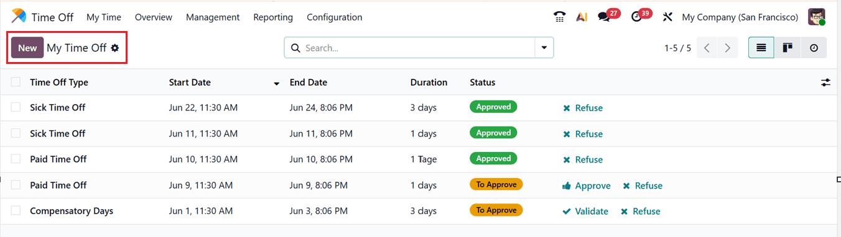Viewport: 841px width, 237px height.
Task: Click 'Jun 24, 8:06 PM' end date cell
Action: pyautogui.click(x=321, y=107)
